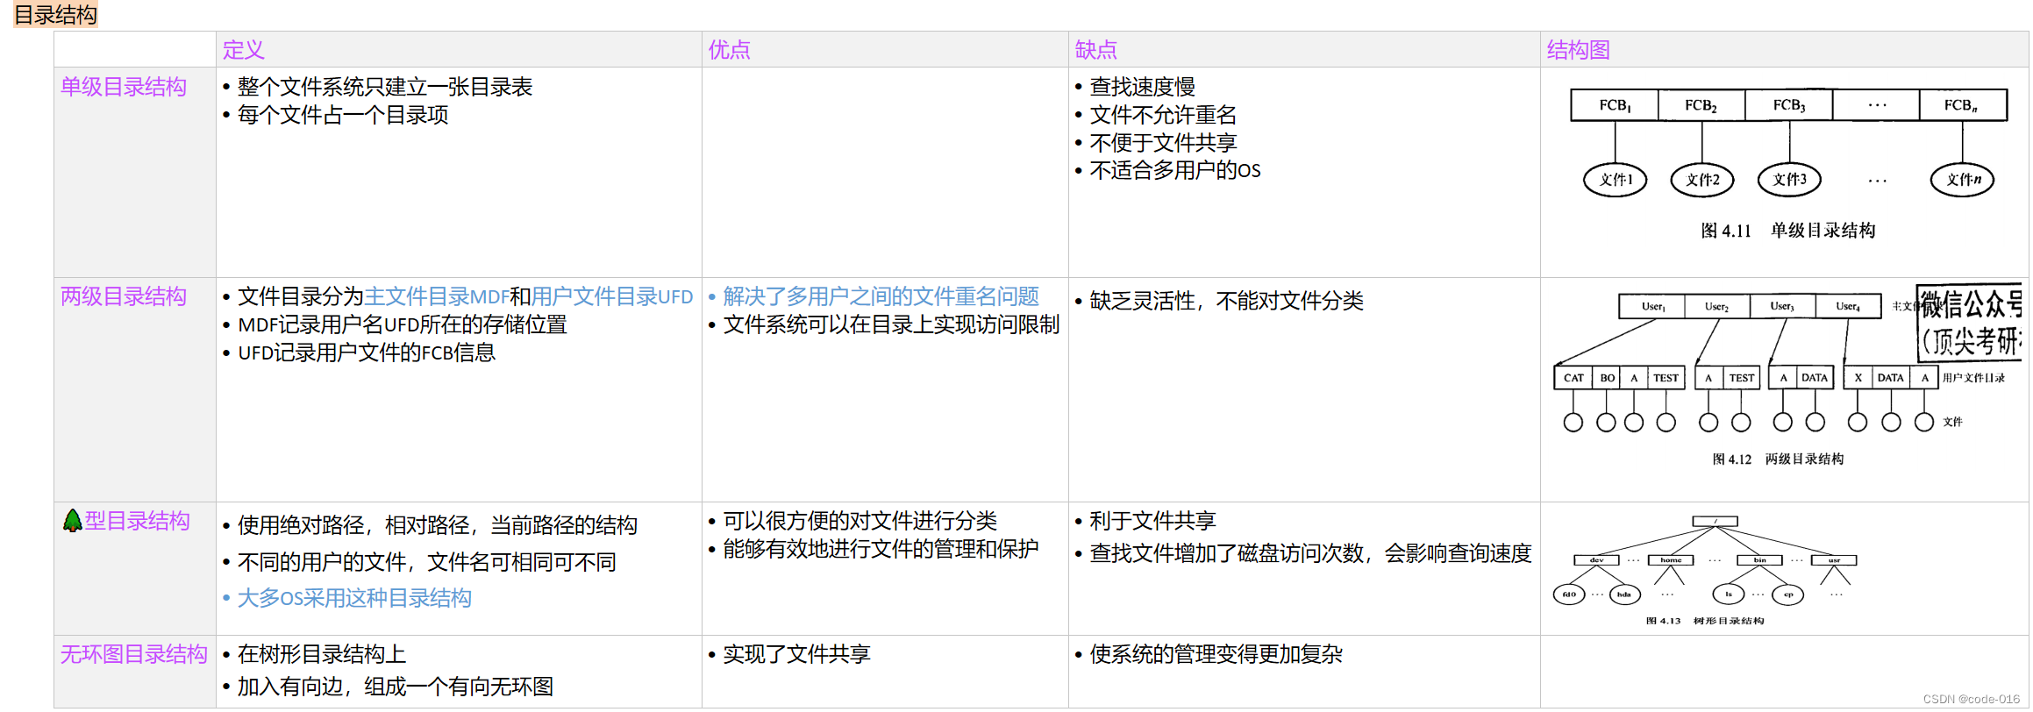Viewport: 2033px width, 712px height.
Task: Click the BO entry in the user directory
Action: [x=1607, y=378]
